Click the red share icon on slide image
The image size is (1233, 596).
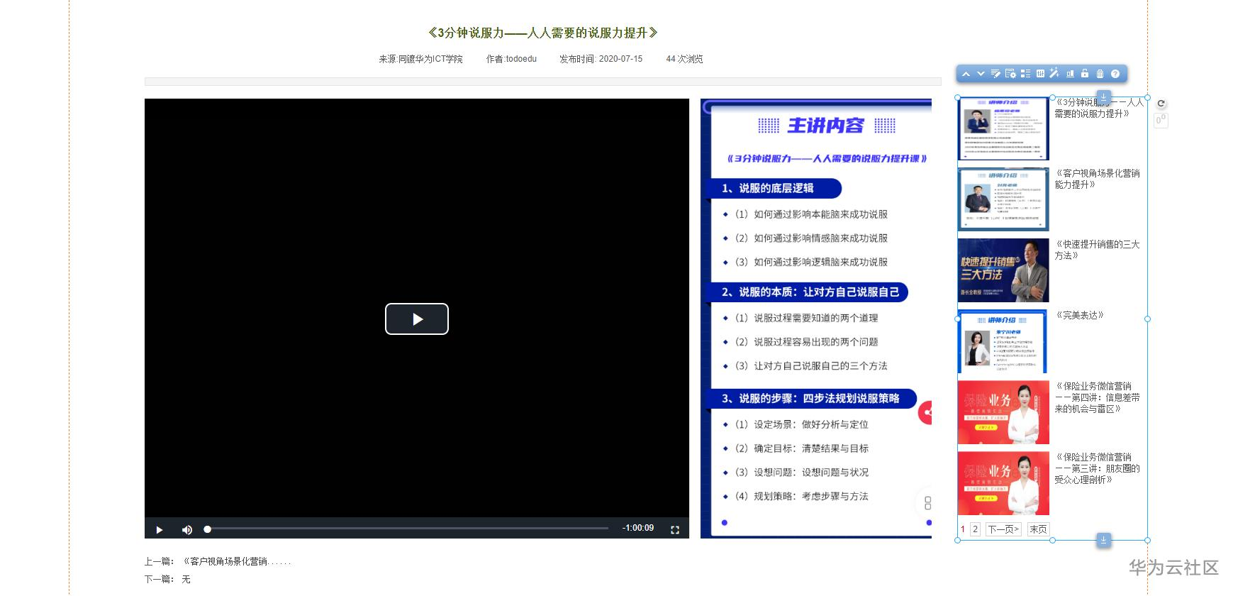point(925,412)
